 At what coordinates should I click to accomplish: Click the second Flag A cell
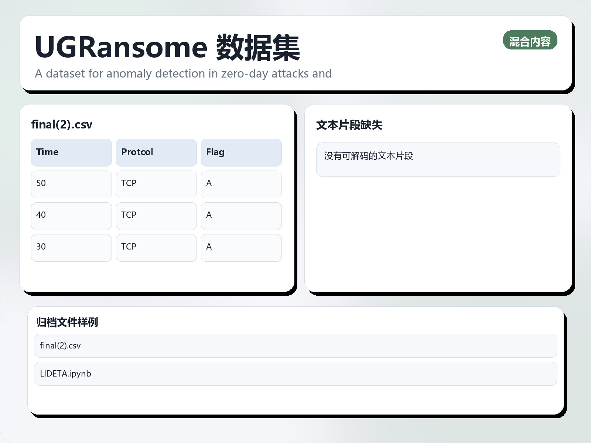coord(241,216)
